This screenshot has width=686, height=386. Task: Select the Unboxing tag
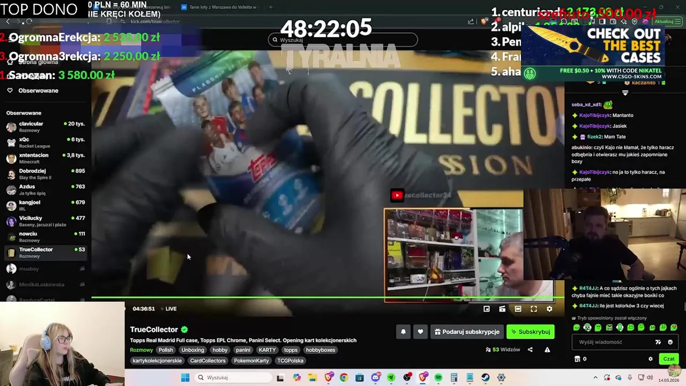[x=192, y=350]
